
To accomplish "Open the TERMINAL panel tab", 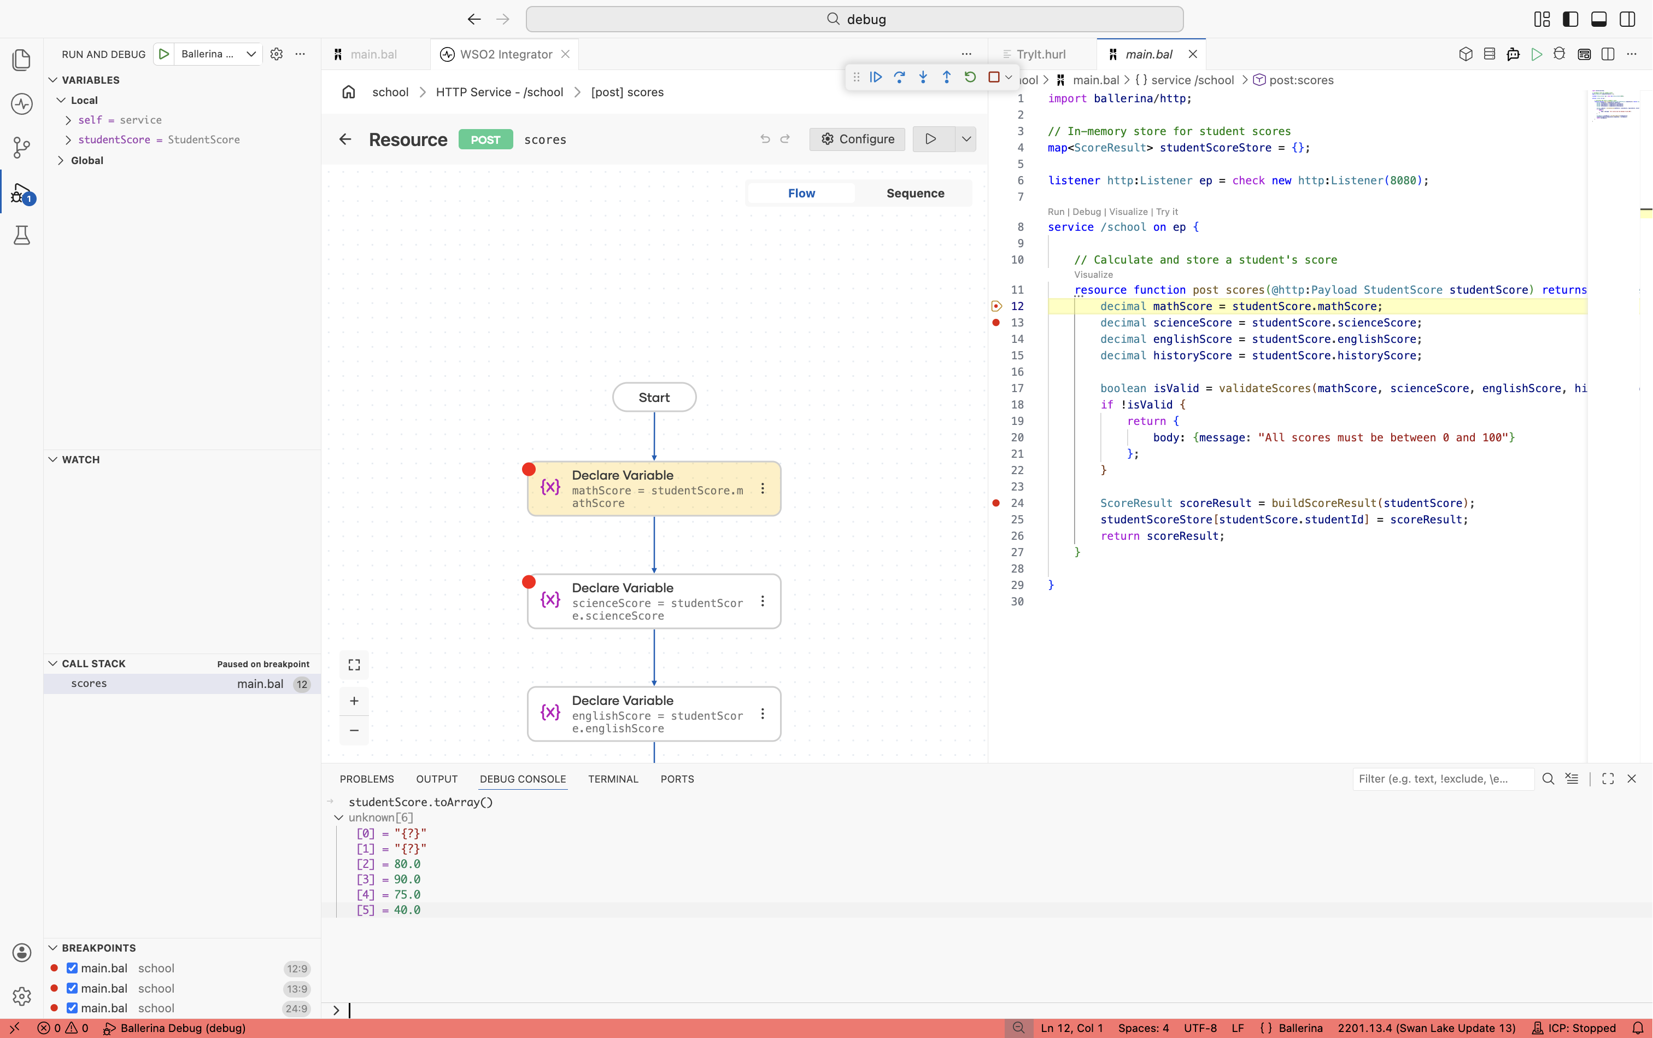I will point(613,779).
